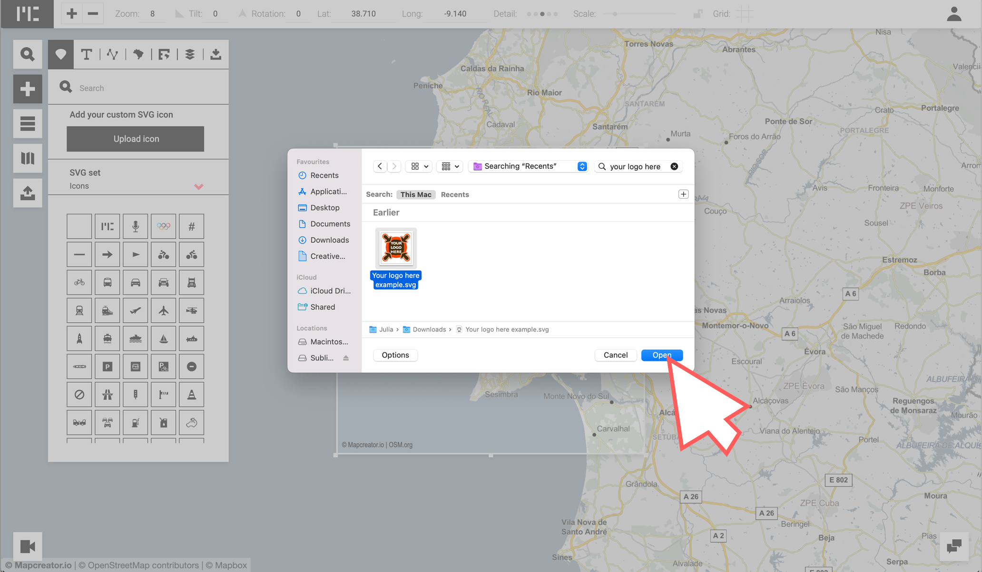This screenshot has width=982, height=572.
Task: Select This Mac search scope
Action: 415,194
